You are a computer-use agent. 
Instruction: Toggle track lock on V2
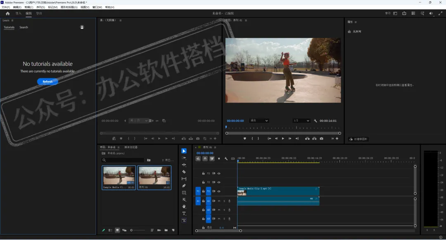pyautogui.click(x=203, y=182)
